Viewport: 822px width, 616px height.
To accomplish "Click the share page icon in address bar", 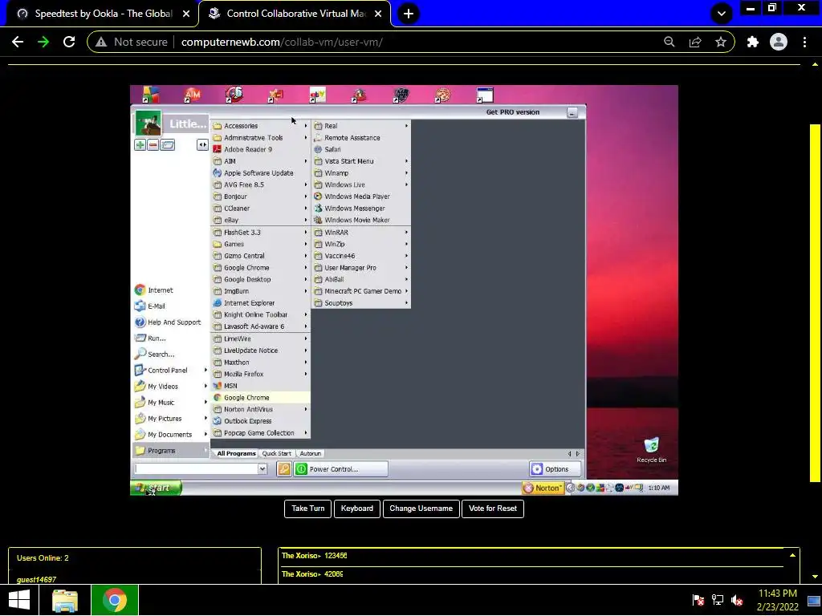I will (695, 42).
